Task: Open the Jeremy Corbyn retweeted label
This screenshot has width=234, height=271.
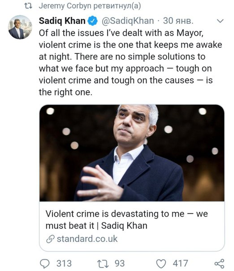Action: (x=90, y=6)
